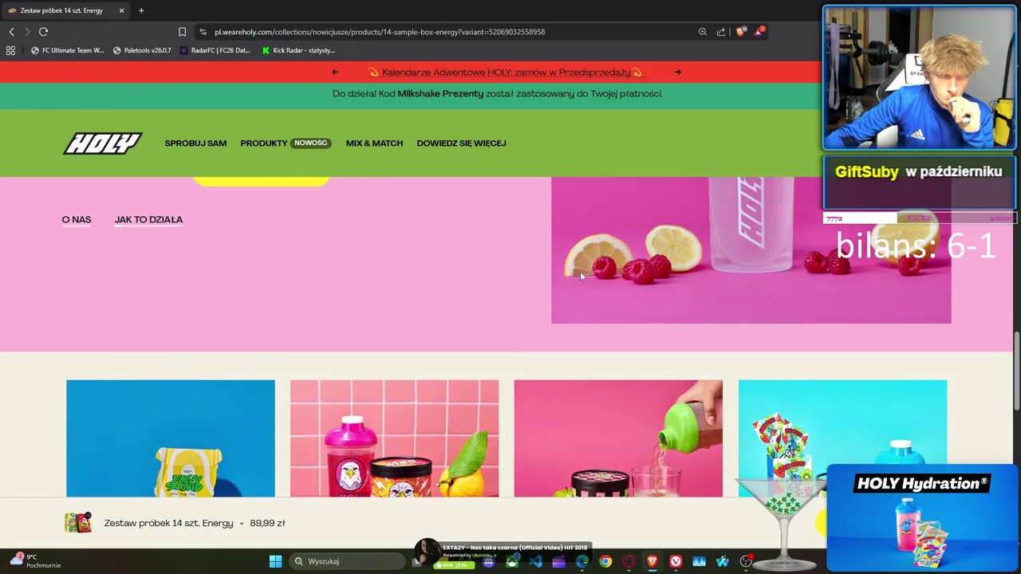Open Brave browser from the taskbar
The image size is (1021, 574).
652,561
